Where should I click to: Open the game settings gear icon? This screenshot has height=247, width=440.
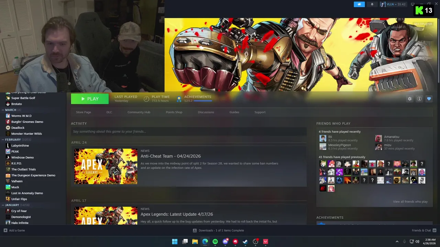(x=409, y=99)
